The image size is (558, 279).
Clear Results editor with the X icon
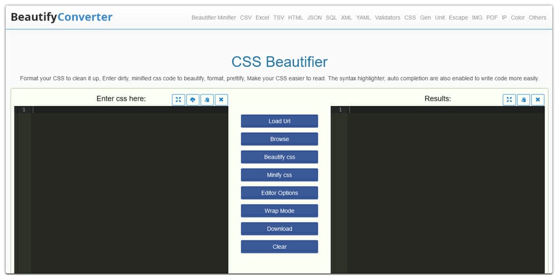(538, 100)
